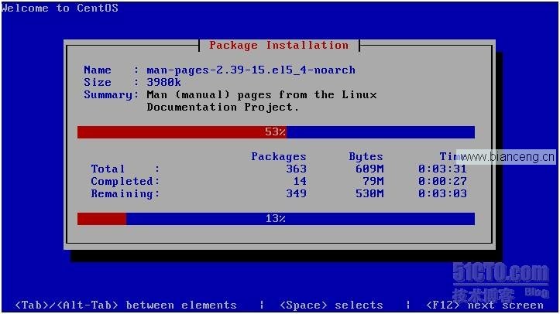Click the 13% overall progress bar
The height and width of the screenshot is (314, 560).
point(276,218)
